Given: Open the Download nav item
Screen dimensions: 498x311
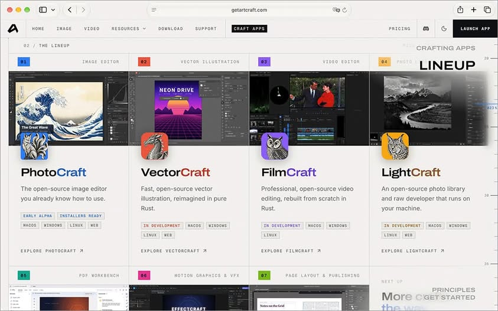Looking at the screenshot, I should (171, 28).
